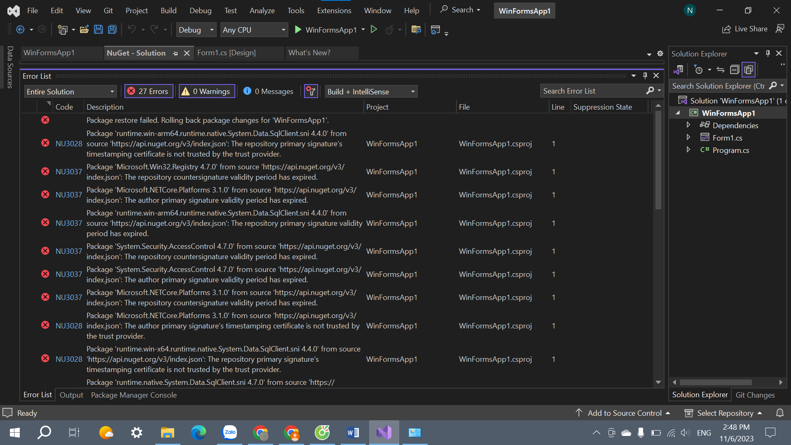
Task: Sort errors by the Code column header
Action: [x=64, y=107]
